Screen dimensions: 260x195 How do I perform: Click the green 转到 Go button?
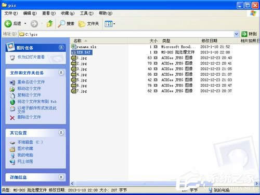(249, 34)
